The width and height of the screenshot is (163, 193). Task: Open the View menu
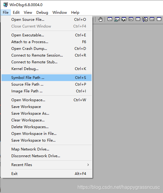pyautogui.click(x=28, y=13)
